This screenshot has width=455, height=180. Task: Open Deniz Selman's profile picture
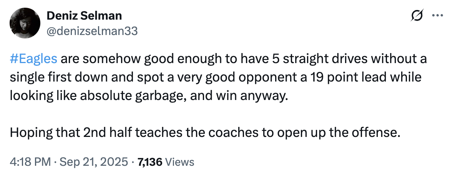(x=25, y=23)
